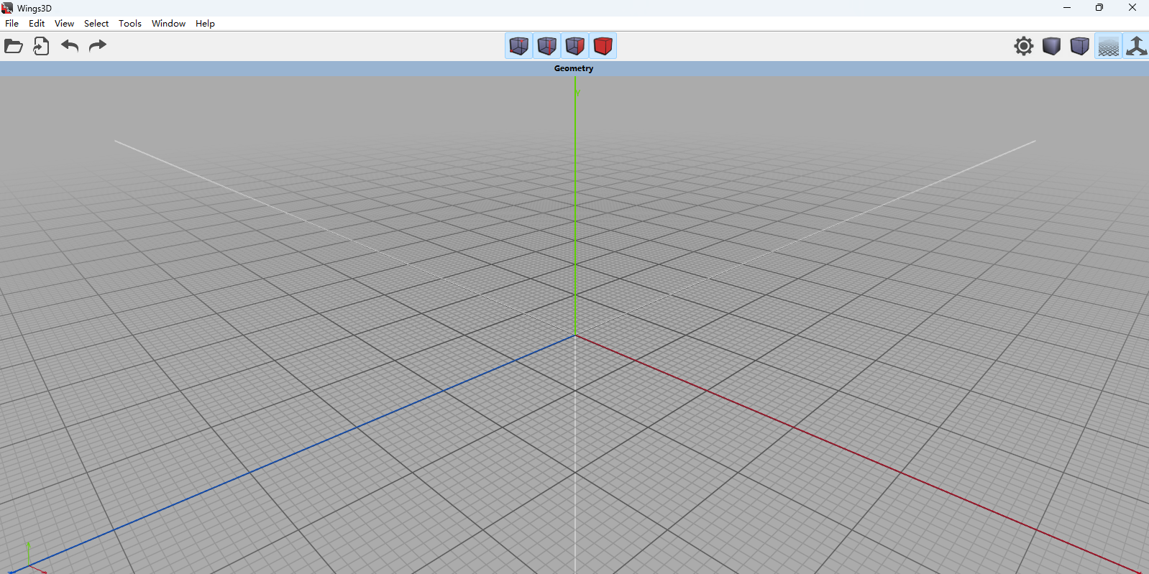Viewport: 1149px width, 574px height.
Task: Expand the Tools menu
Action: (130, 24)
